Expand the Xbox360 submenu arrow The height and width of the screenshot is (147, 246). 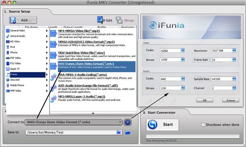pyautogui.click(x=47, y=80)
